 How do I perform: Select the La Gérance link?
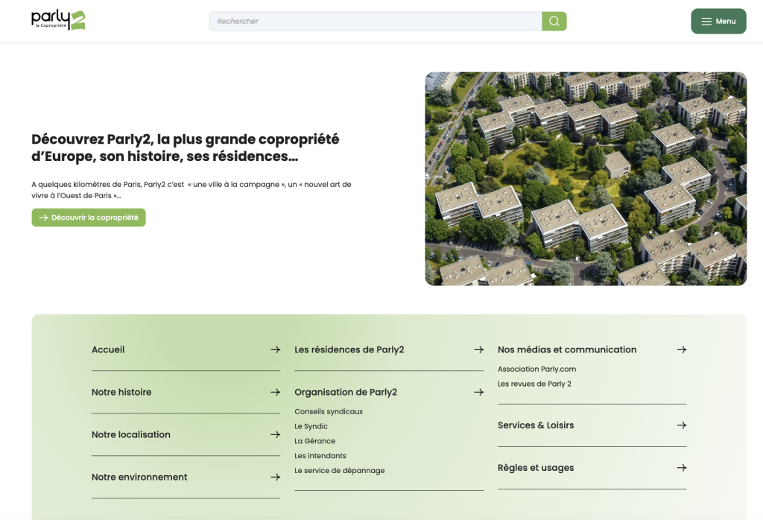point(314,441)
